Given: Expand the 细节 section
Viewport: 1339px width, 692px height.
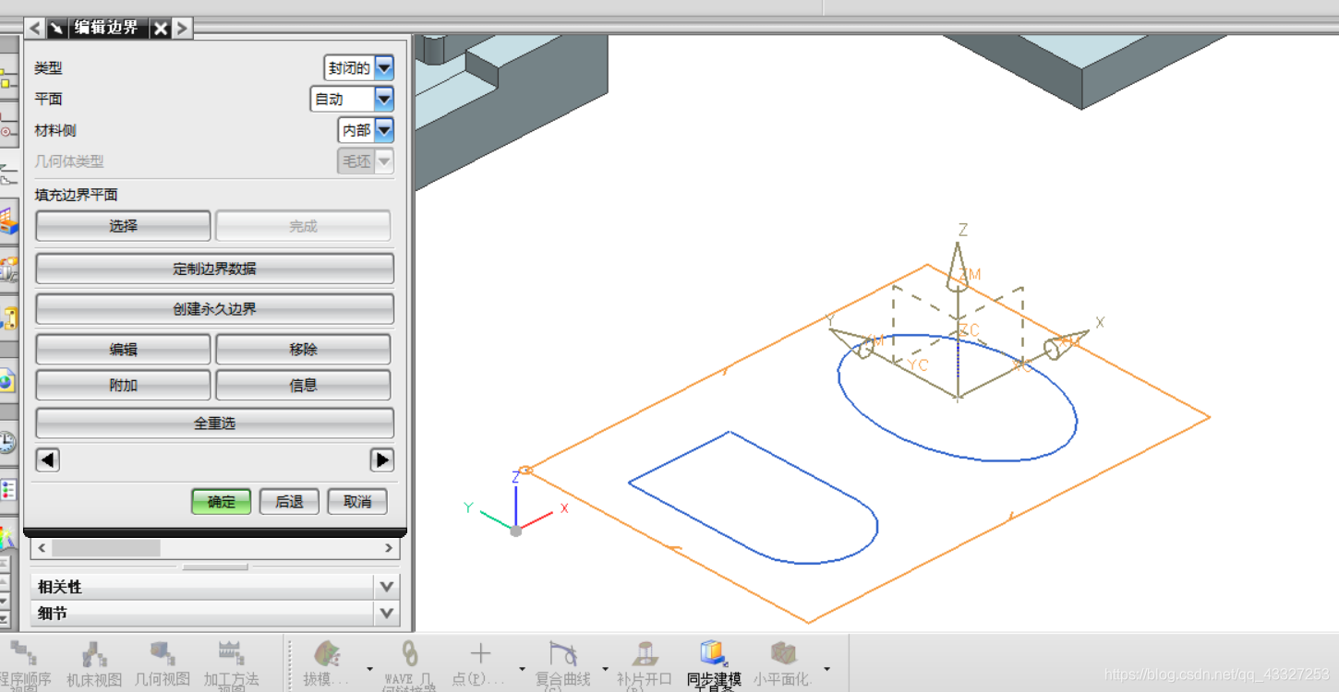Looking at the screenshot, I should (215, 614).
